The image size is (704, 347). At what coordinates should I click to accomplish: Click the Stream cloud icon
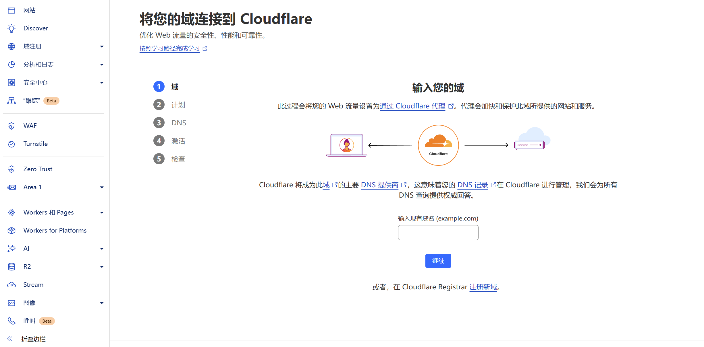[x=11, y=285]
